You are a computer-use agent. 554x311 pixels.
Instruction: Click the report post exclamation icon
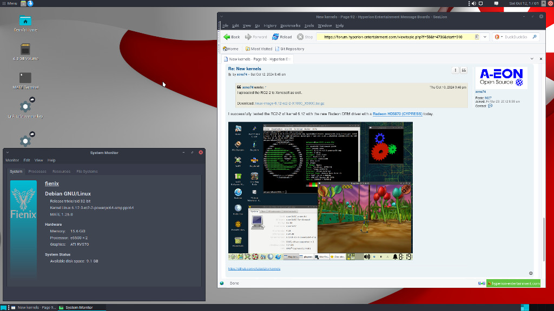455,70
